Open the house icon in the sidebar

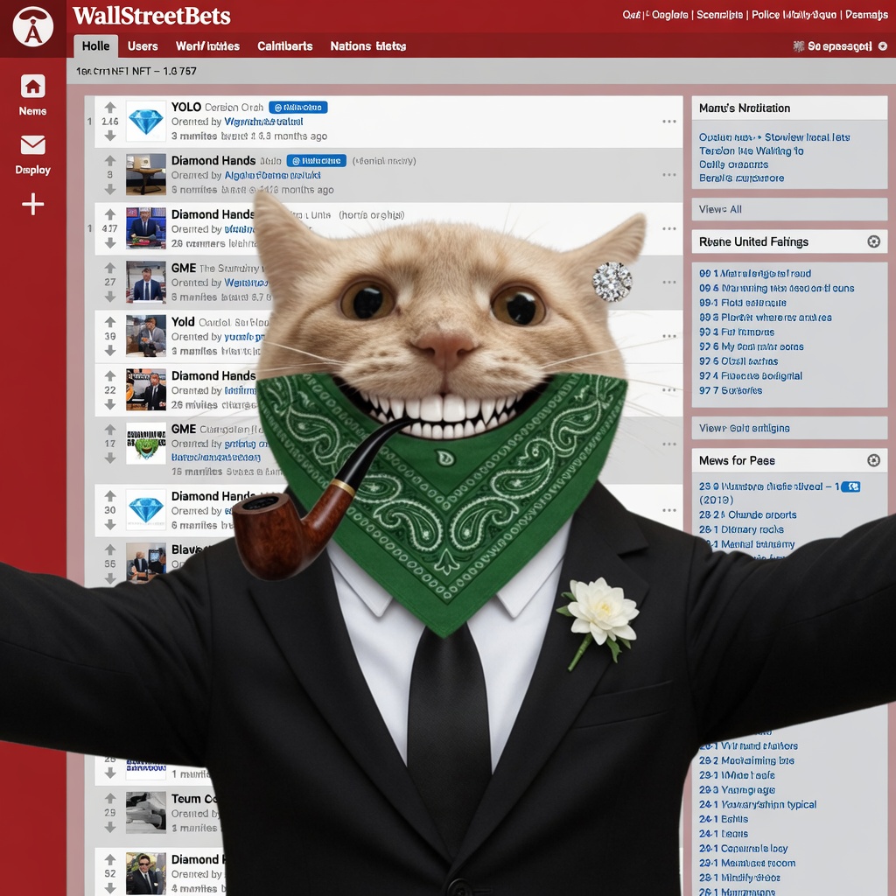coord(33,87)
